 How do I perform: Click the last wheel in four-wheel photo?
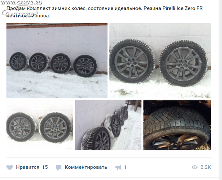(x=85, y=66)
